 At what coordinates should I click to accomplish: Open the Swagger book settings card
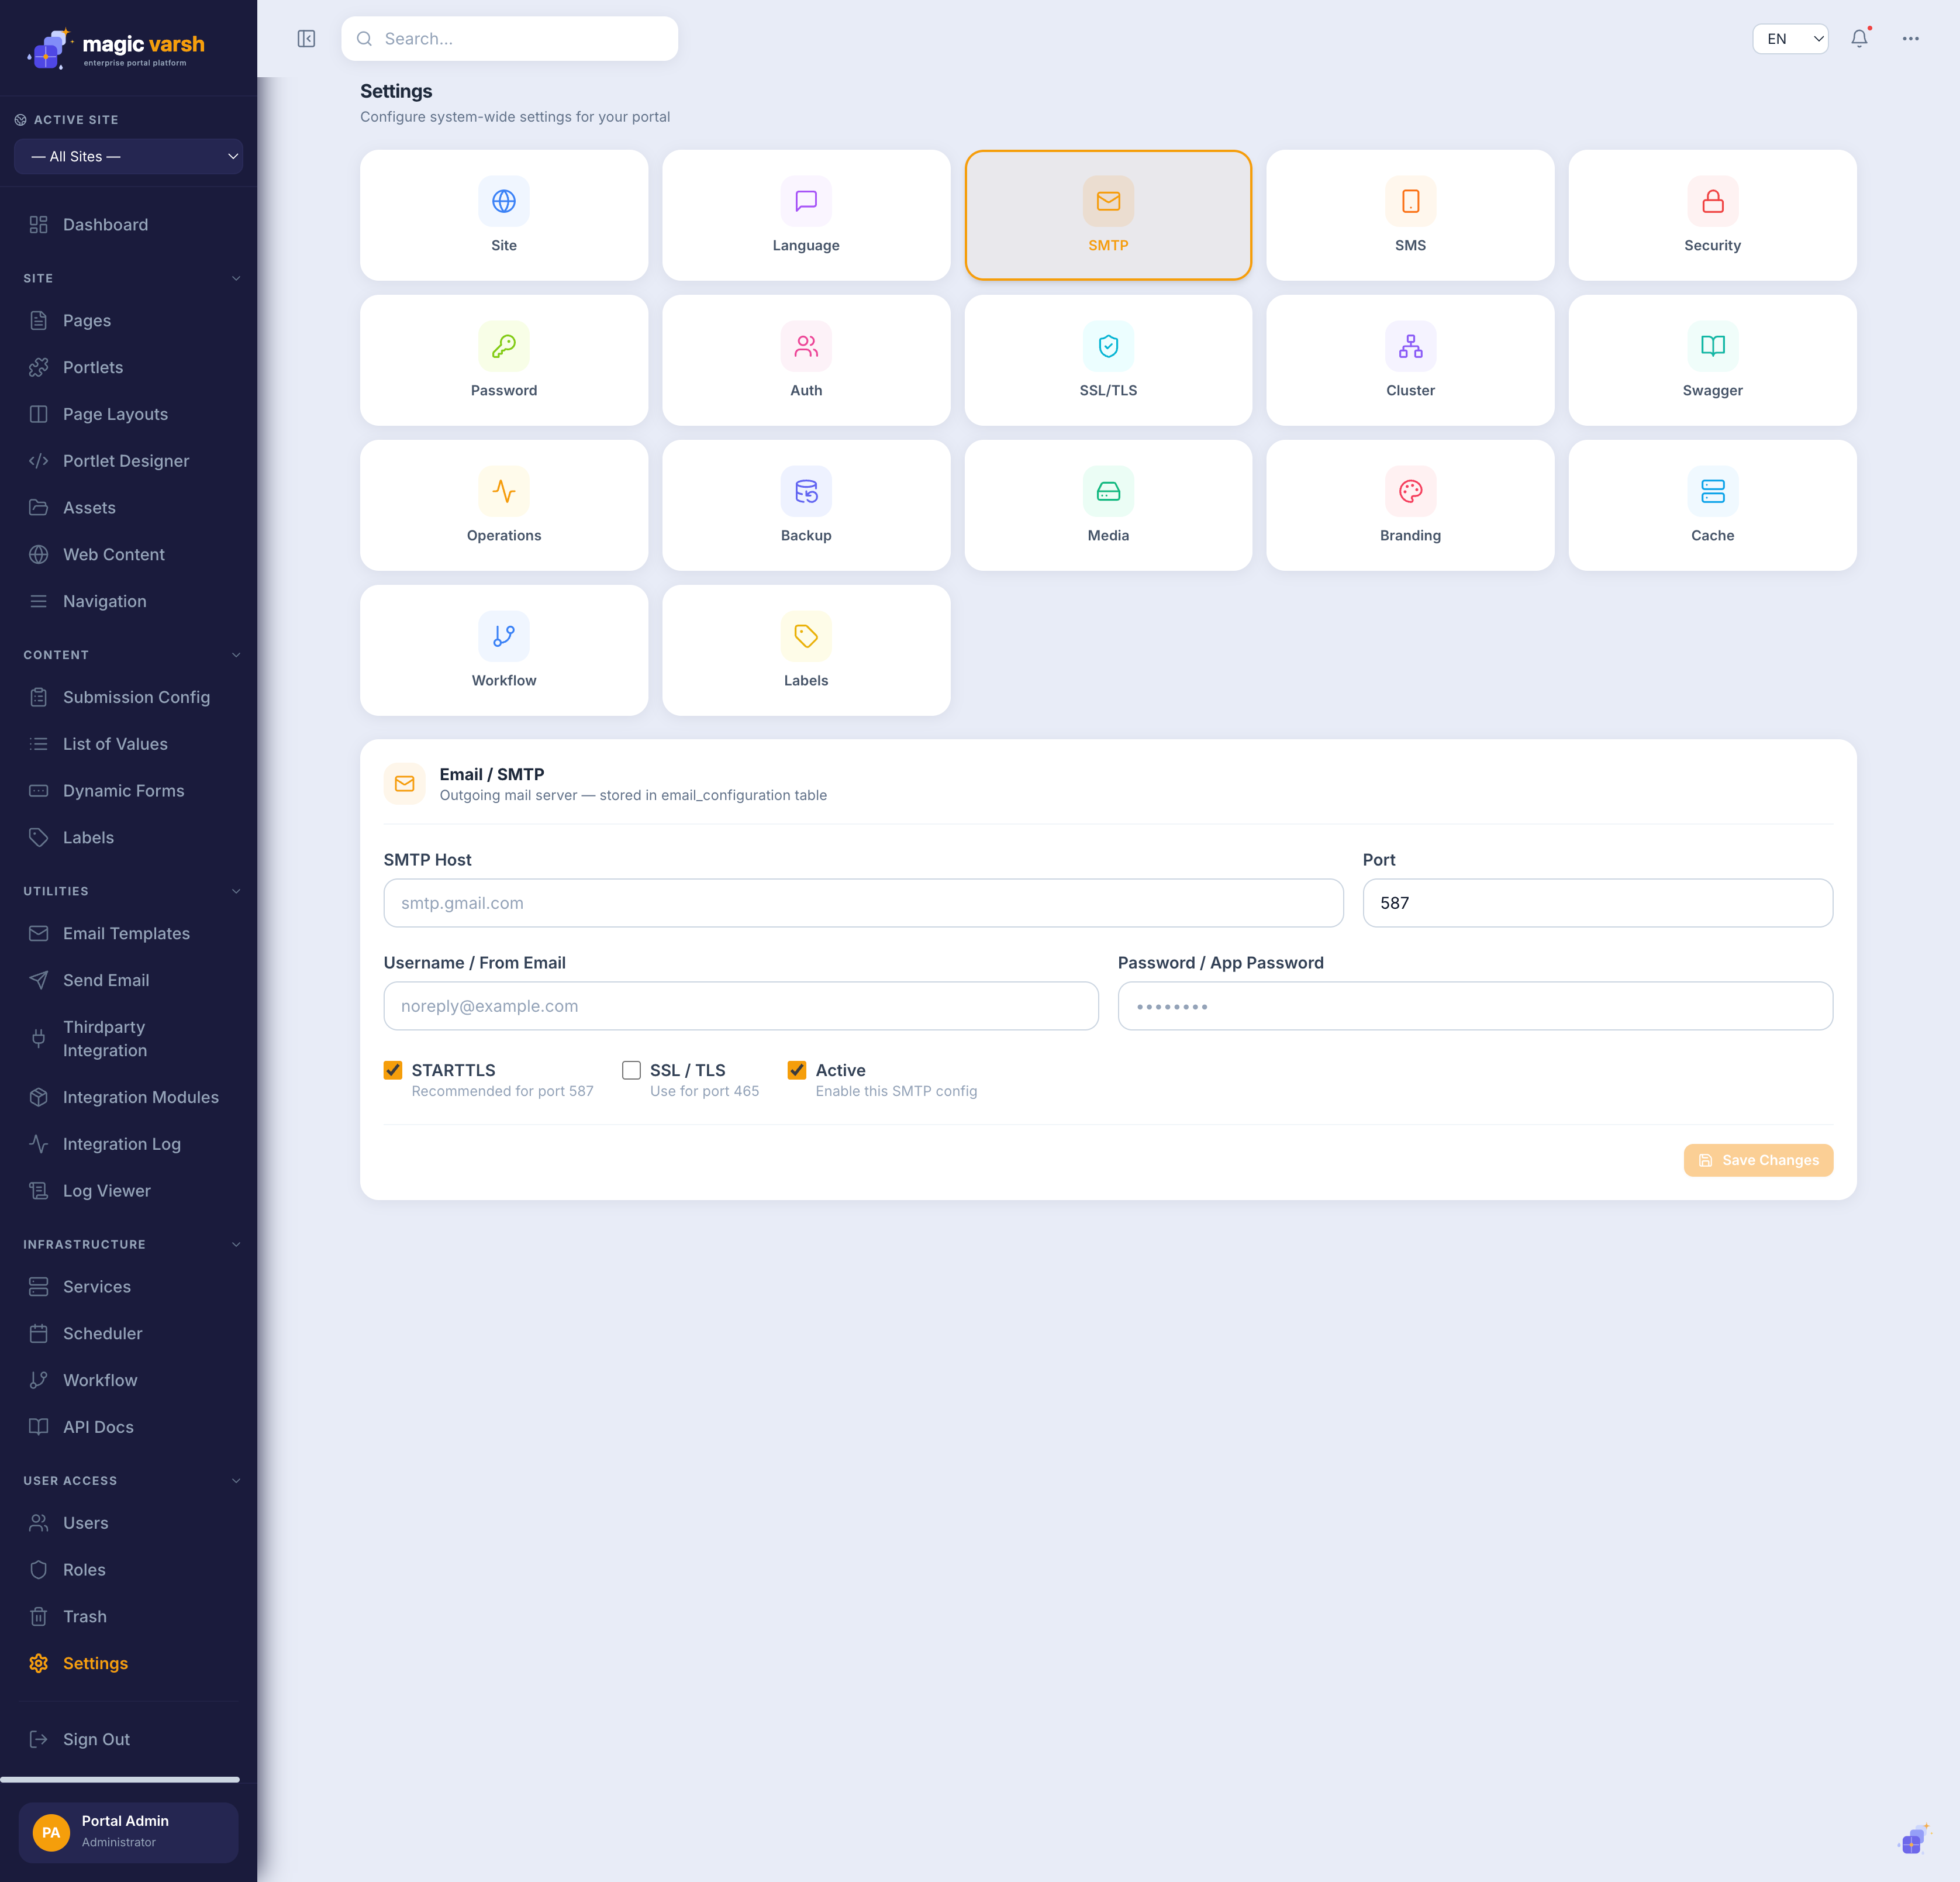[x=1712, y=360]
